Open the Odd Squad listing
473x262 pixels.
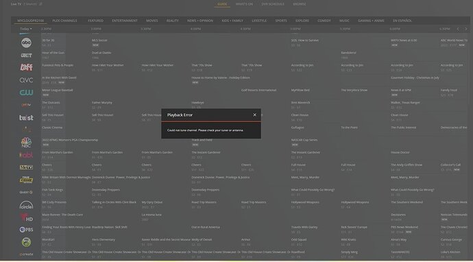(x=299, y=239)
